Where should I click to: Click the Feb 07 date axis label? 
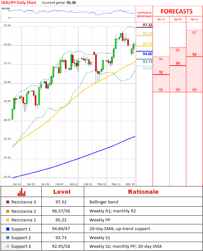click(59, 184)
